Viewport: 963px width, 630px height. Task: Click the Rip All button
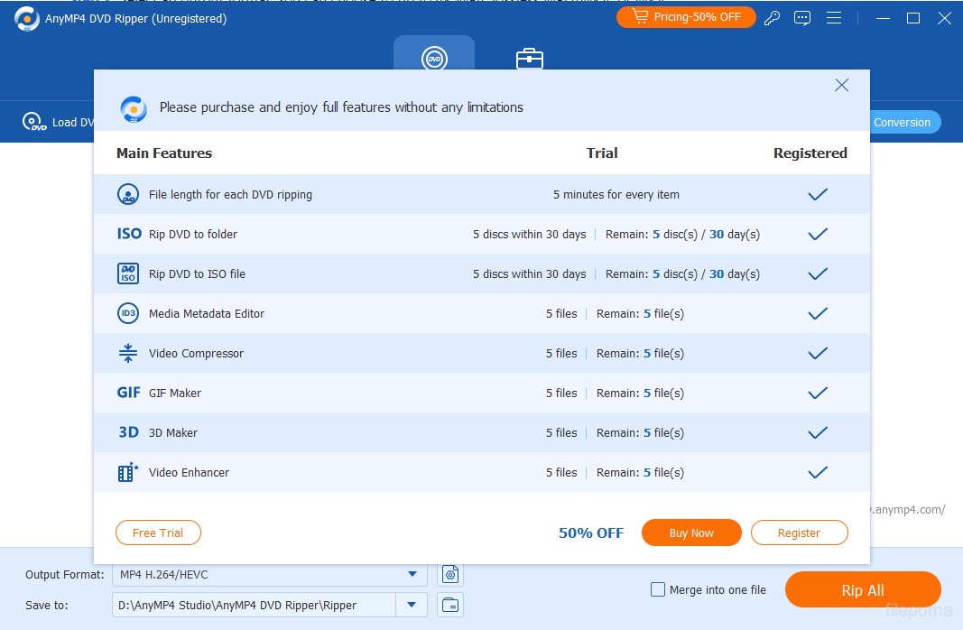pyautogui.click(x=863, y=590)
